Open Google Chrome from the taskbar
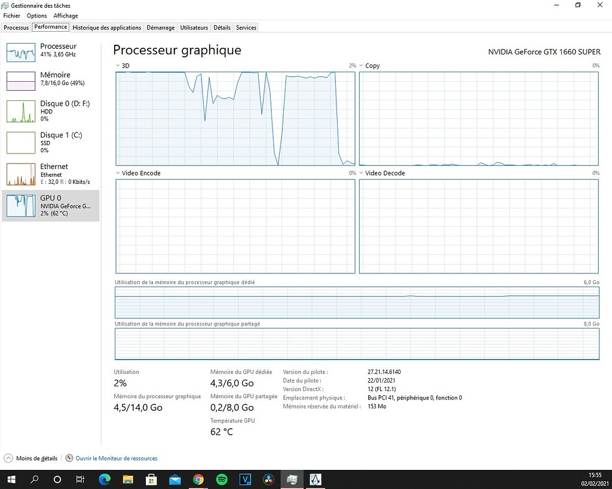This screenshot has width=612, height=489. 198,479
